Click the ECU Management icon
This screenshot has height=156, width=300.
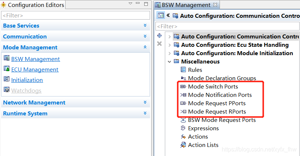coord(7,69)
